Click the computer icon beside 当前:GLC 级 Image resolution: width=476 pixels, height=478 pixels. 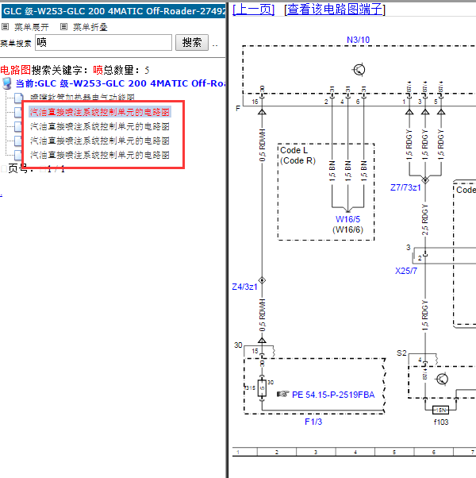(x=6, y=83)
